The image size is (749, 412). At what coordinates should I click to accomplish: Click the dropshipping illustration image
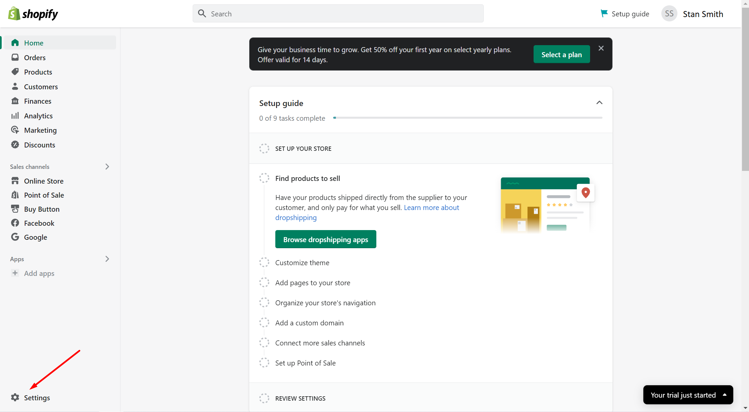pyautogui.click(x=548, y=205)
